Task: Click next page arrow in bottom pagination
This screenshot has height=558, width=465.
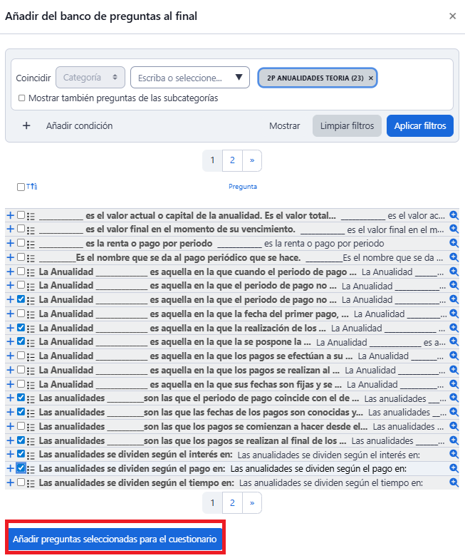Action: [x=252, y=503]
